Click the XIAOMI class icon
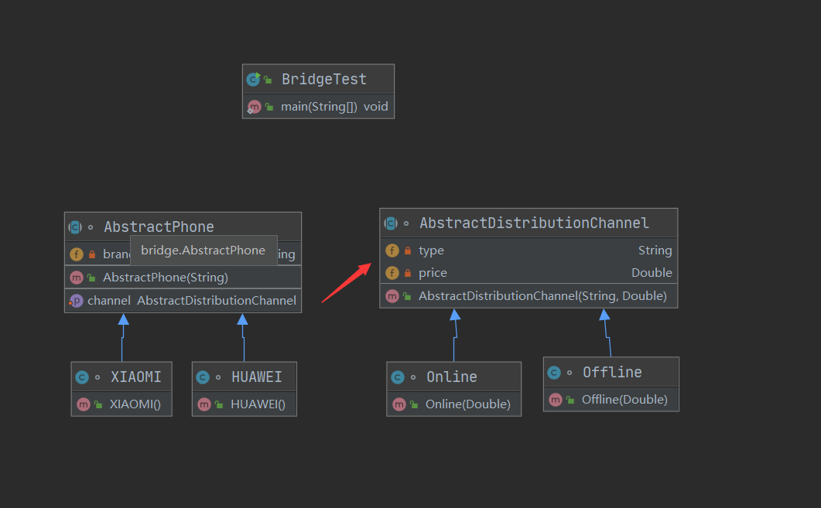Viewport: 821px width, 508px height. (x=82, y=377)
